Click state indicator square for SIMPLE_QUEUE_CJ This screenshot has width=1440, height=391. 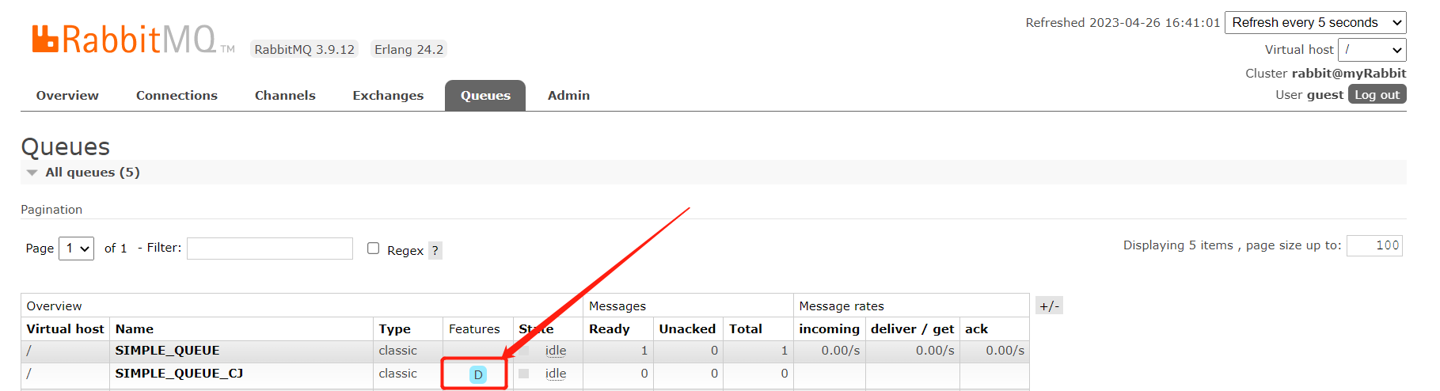click(523, 374)
